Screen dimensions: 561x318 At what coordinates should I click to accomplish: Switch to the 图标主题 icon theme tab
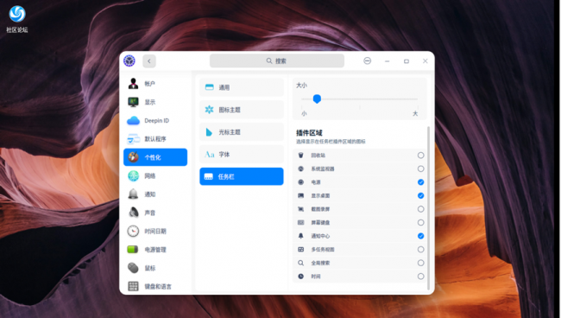pos(242,110)
